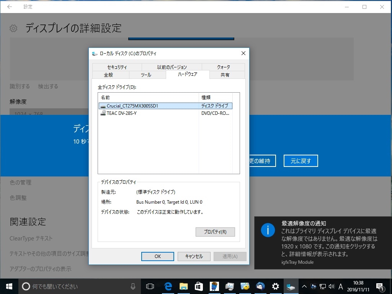
Task: Switch to the 全般 tab
Action: tap(108, 75)
